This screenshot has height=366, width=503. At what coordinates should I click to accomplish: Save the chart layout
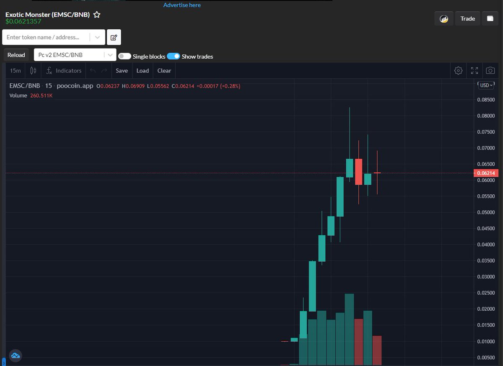(x=122, y=71)
